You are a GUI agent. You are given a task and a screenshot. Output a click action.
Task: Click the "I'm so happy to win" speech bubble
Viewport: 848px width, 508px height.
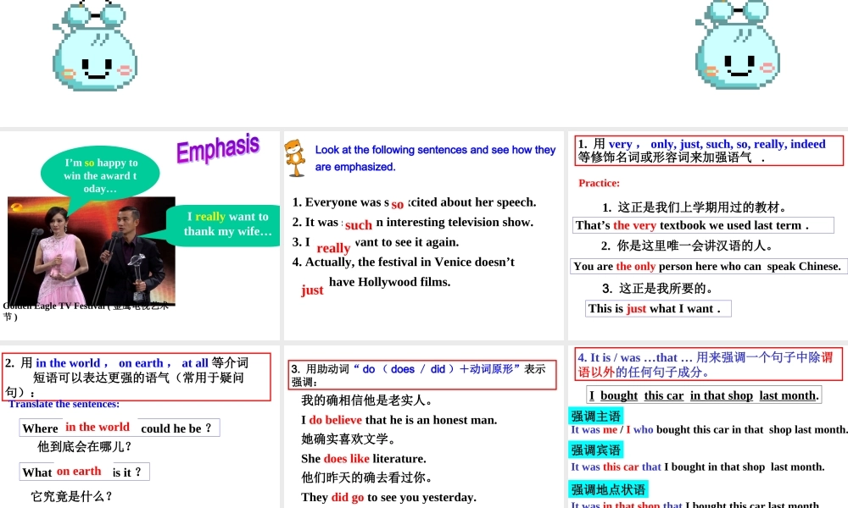click(x=100, y=175)
